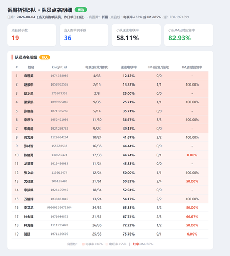
Task: Click the 姓名 column header
Action: click(x=31, y=67)
